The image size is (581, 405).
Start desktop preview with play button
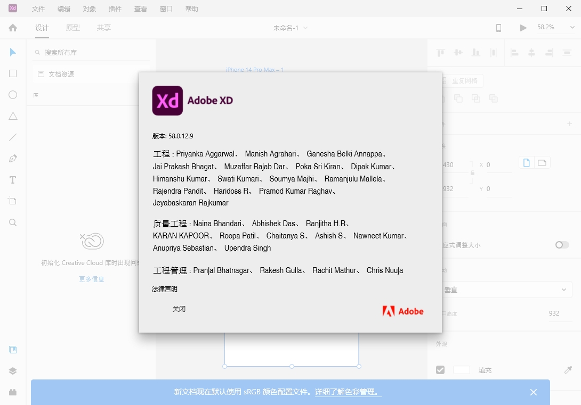coord(523,28)
